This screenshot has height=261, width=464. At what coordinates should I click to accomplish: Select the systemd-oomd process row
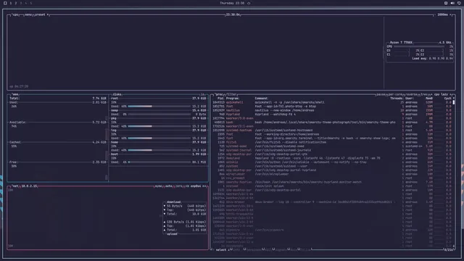click(332, 146)
